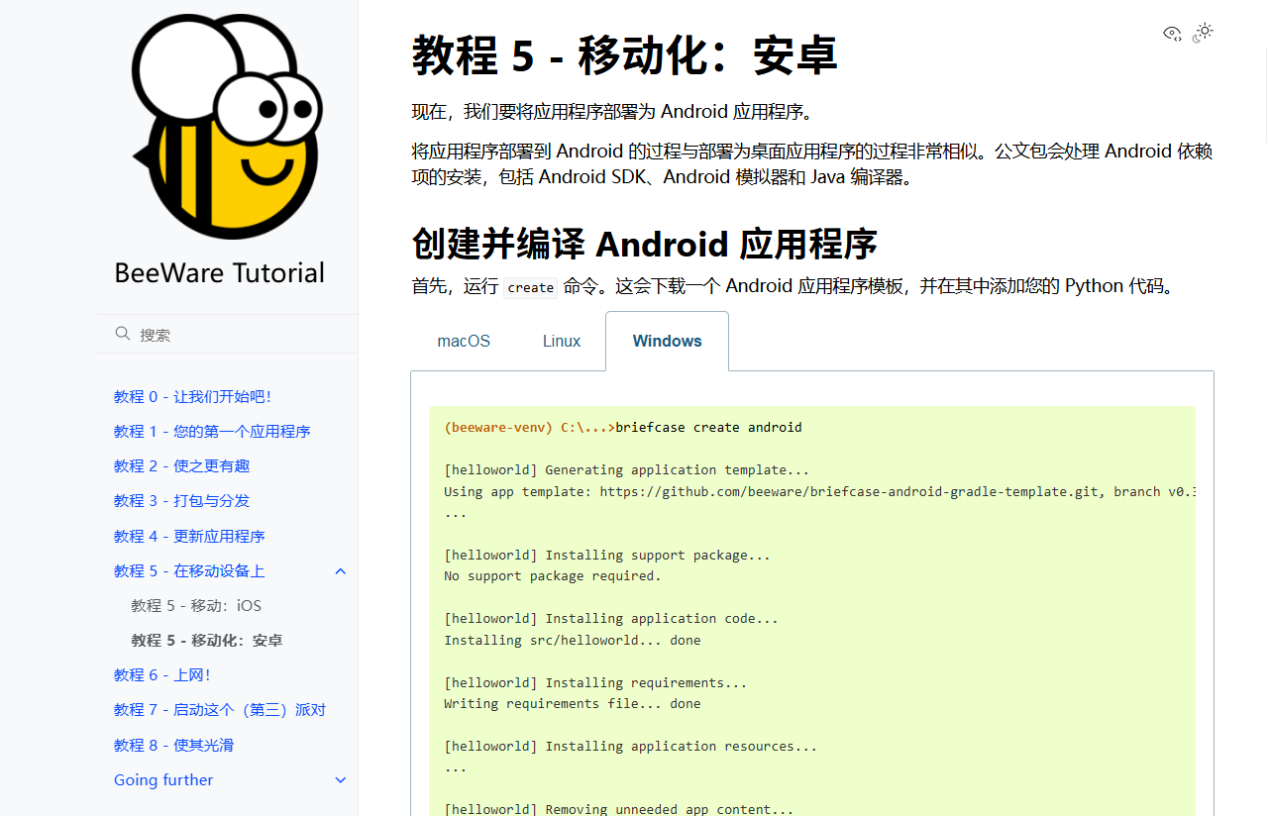This screenshot has width=1269, height=816.
Task: Click the briefcase create android command line
Action: click(x=708, y=428)
